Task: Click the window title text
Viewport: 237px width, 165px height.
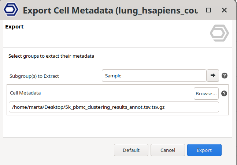Action: pyautogui.click(x=110, y=10)
